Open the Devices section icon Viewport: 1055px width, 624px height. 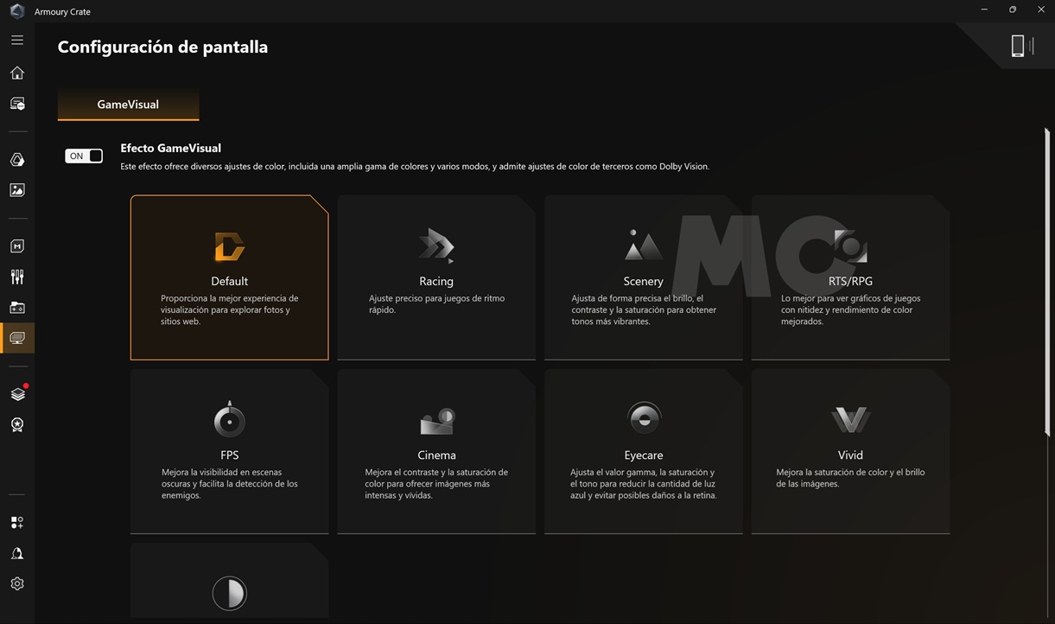17,104
